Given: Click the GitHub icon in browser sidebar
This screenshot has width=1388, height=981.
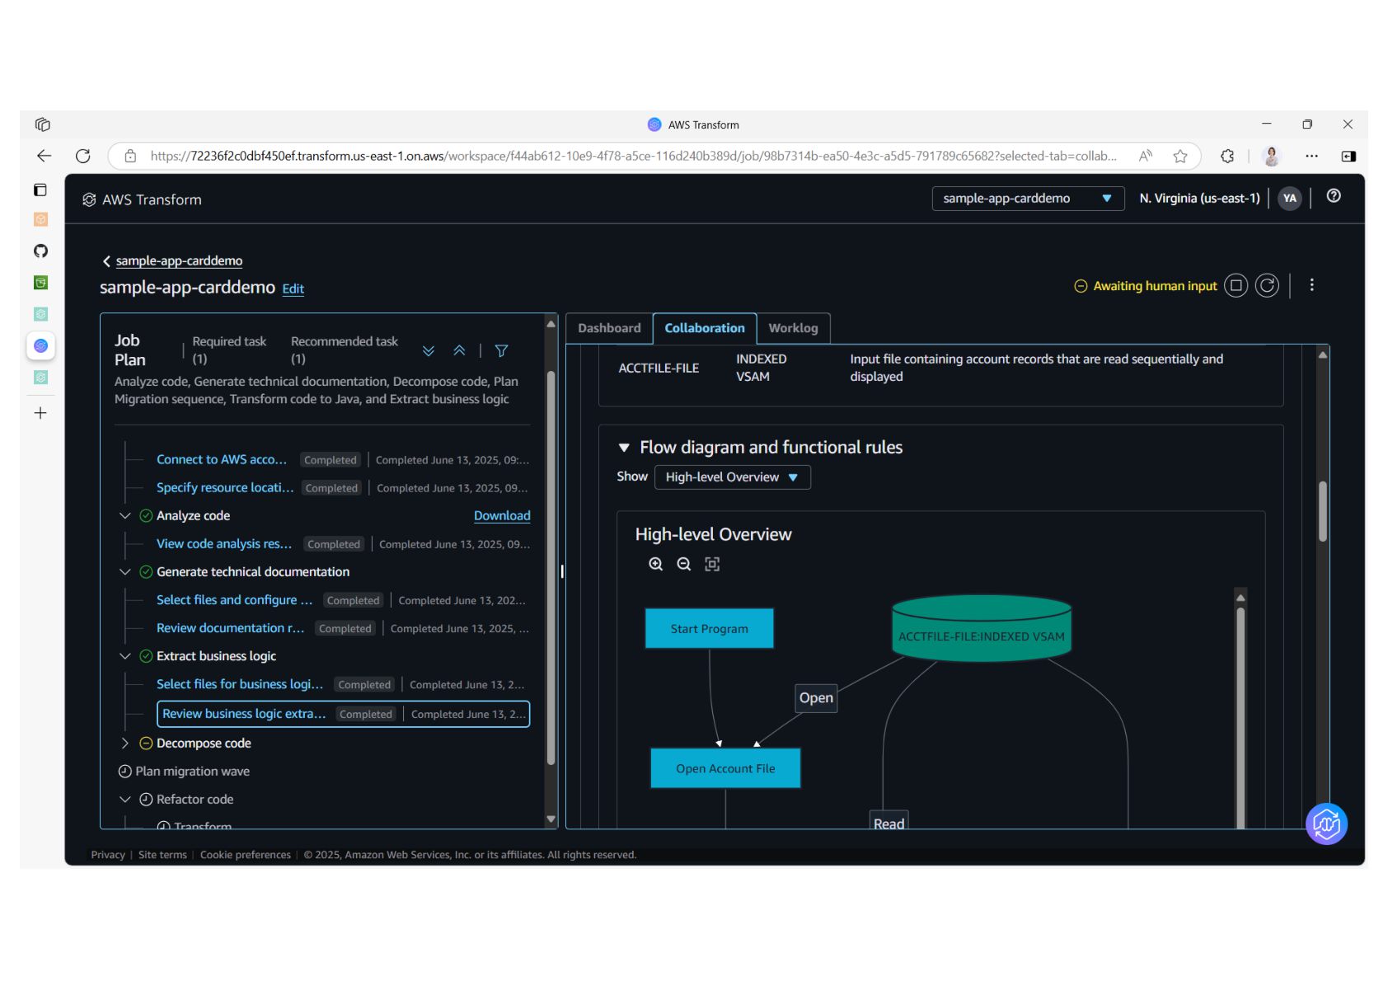Looking at the screenshot, I should click(x=40, y=251).
